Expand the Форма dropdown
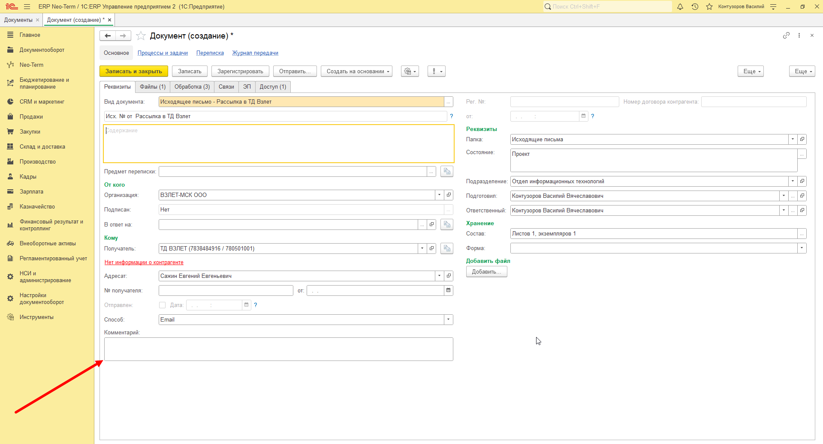The height and width of the screenshot is (444, 823). click(802, 248)
